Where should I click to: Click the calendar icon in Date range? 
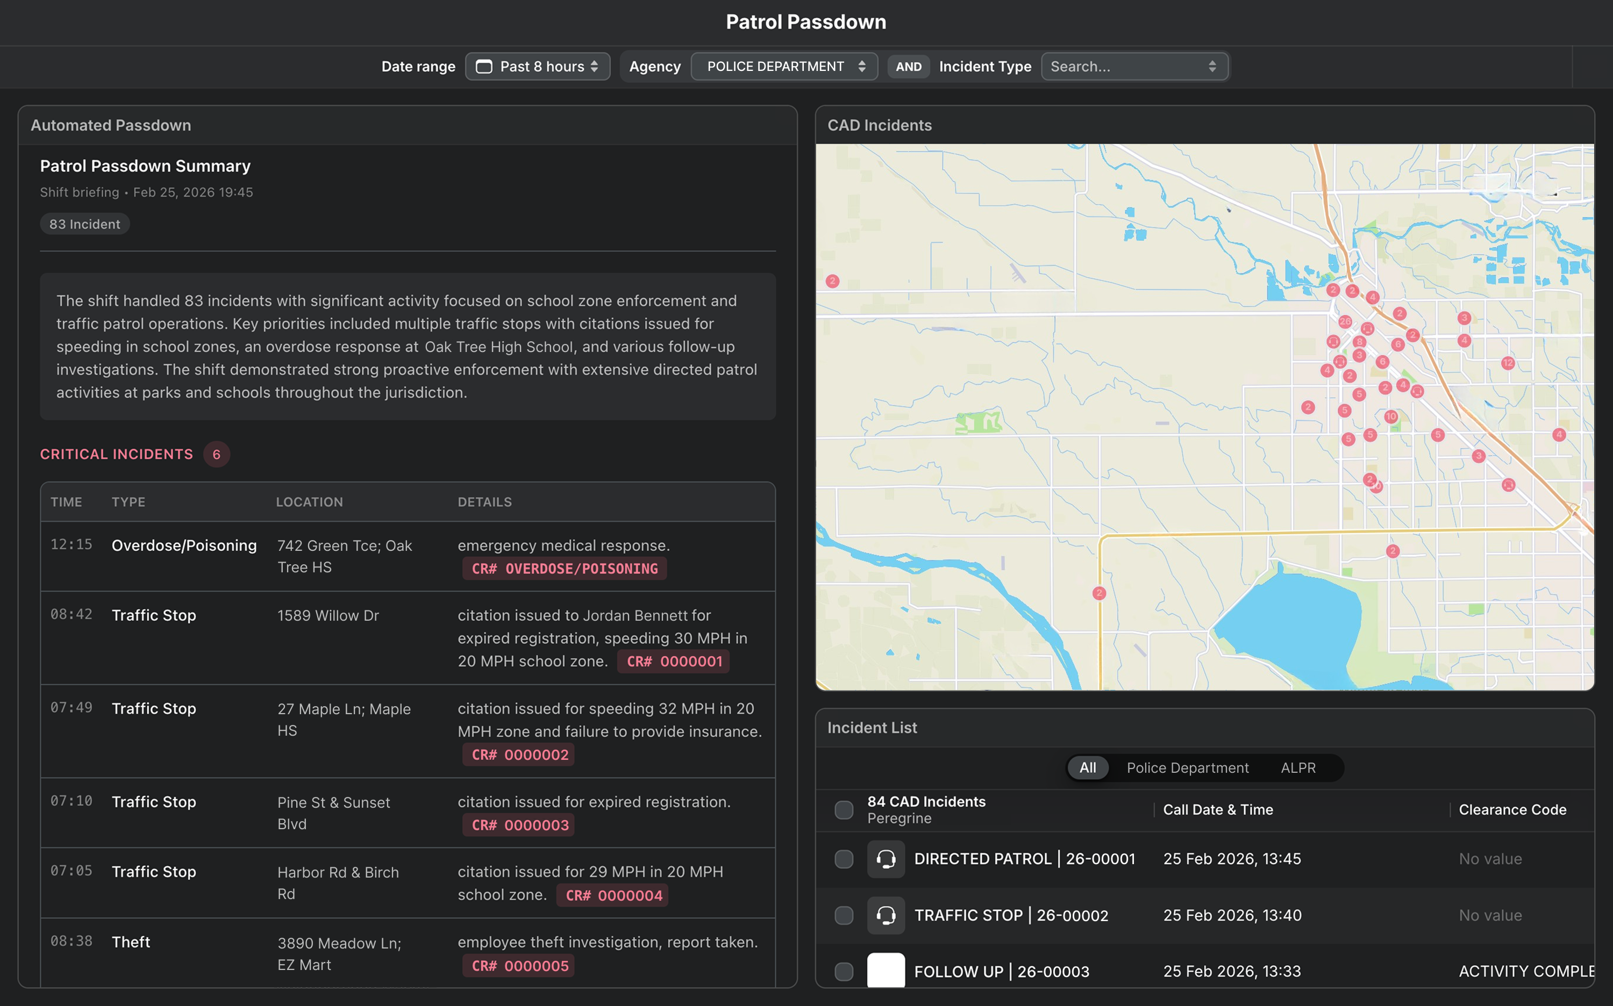pos(484,67)
